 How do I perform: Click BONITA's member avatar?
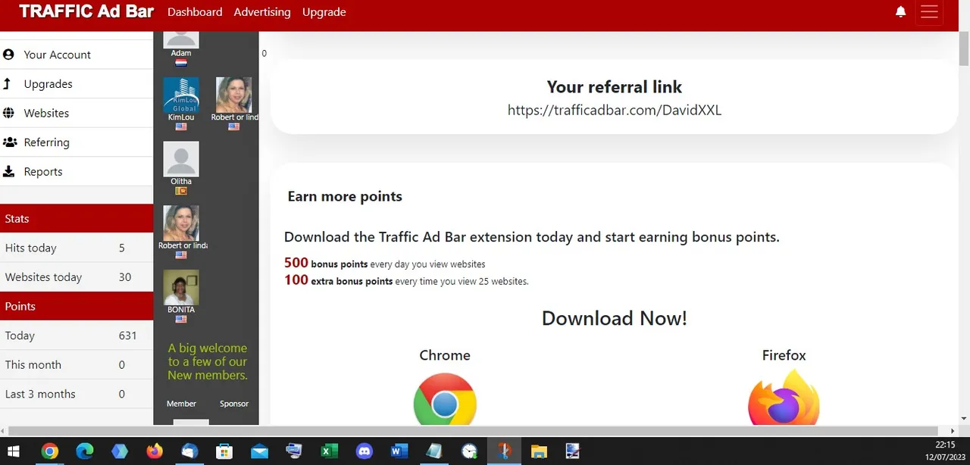pos(181,288)
